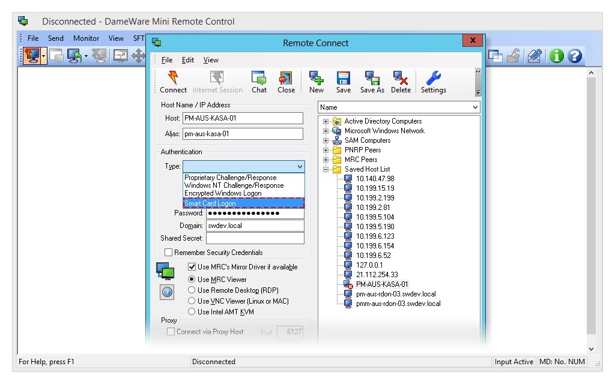
Task: Open the authentication Type dropdown
Action: point(299,166)
